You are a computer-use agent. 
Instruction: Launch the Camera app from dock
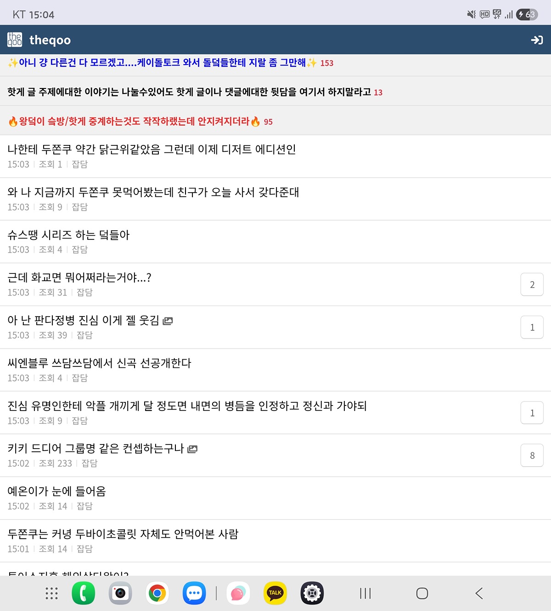(120, 593)
